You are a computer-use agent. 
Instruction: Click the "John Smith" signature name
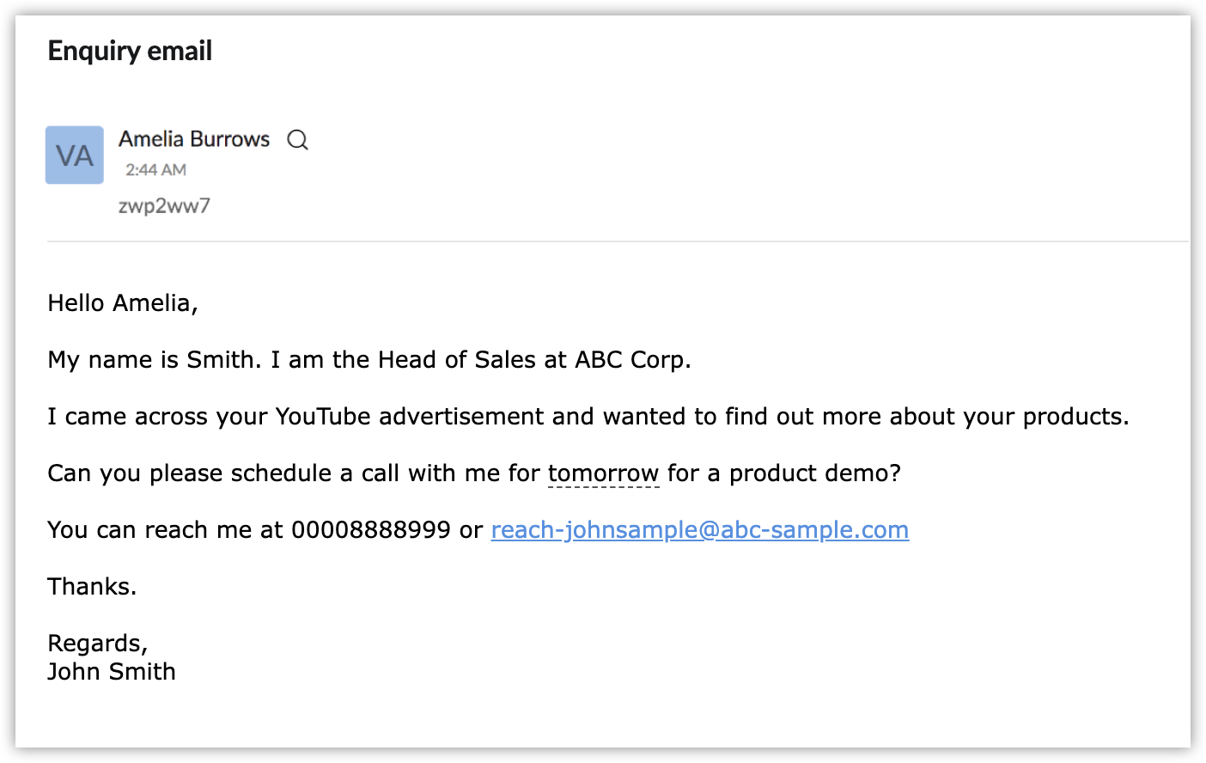click(x=112, y=672)
